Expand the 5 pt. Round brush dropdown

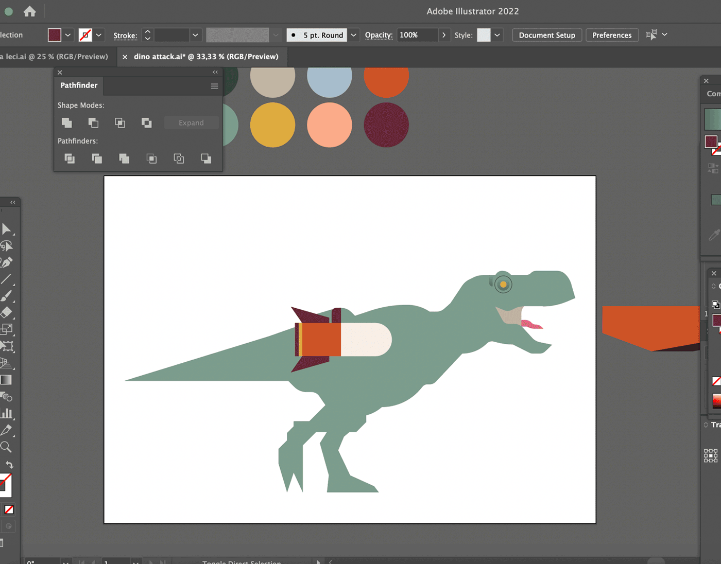(353, 35)
